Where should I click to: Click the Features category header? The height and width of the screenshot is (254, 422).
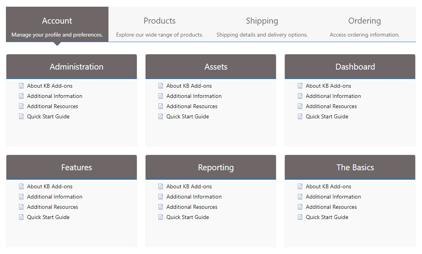[x=77, y=167]
